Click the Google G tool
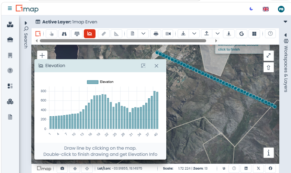 (x=242, y=34)
